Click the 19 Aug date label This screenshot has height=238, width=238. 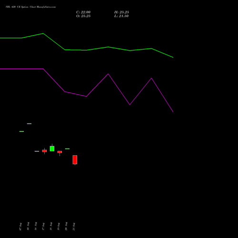tap(59, 227)
